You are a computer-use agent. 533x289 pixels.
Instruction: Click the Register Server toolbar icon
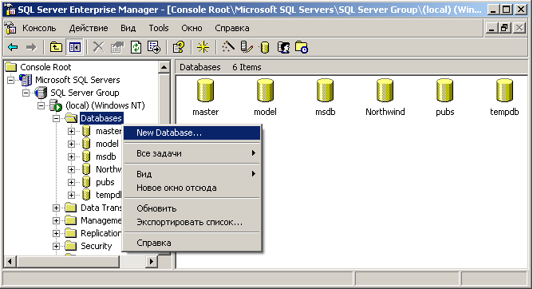pyautogui.click(x=247, y=47)
